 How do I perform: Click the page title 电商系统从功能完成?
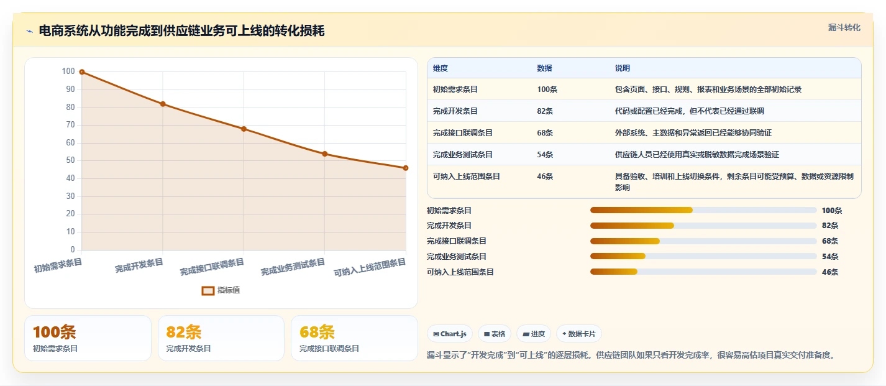(x=181, y=31)
